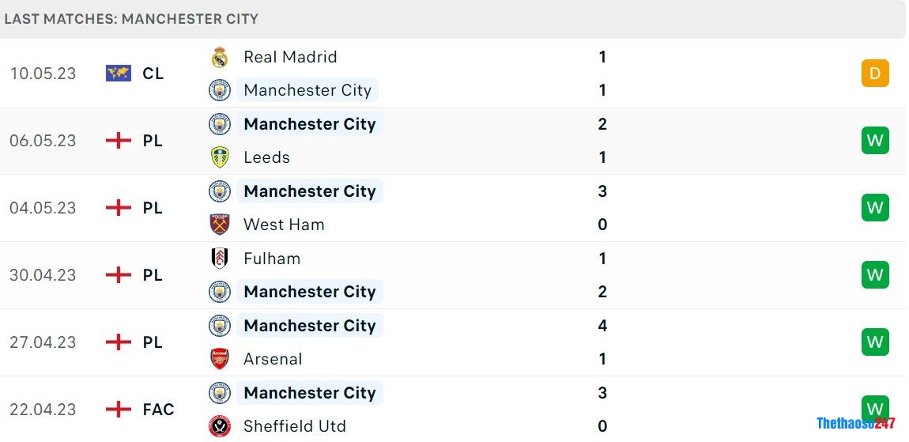Screen dimensions: 909x442
Task: Click the Leeds club crest icon
Action: tap(220, 157)
